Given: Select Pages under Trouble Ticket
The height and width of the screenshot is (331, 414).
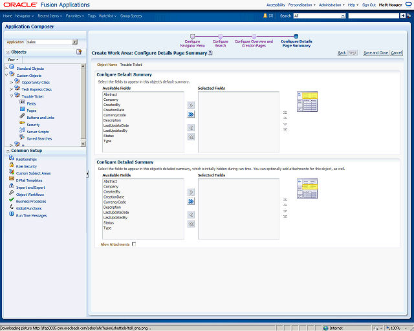Looking at the screenshot, I should [x=32, y=111].
